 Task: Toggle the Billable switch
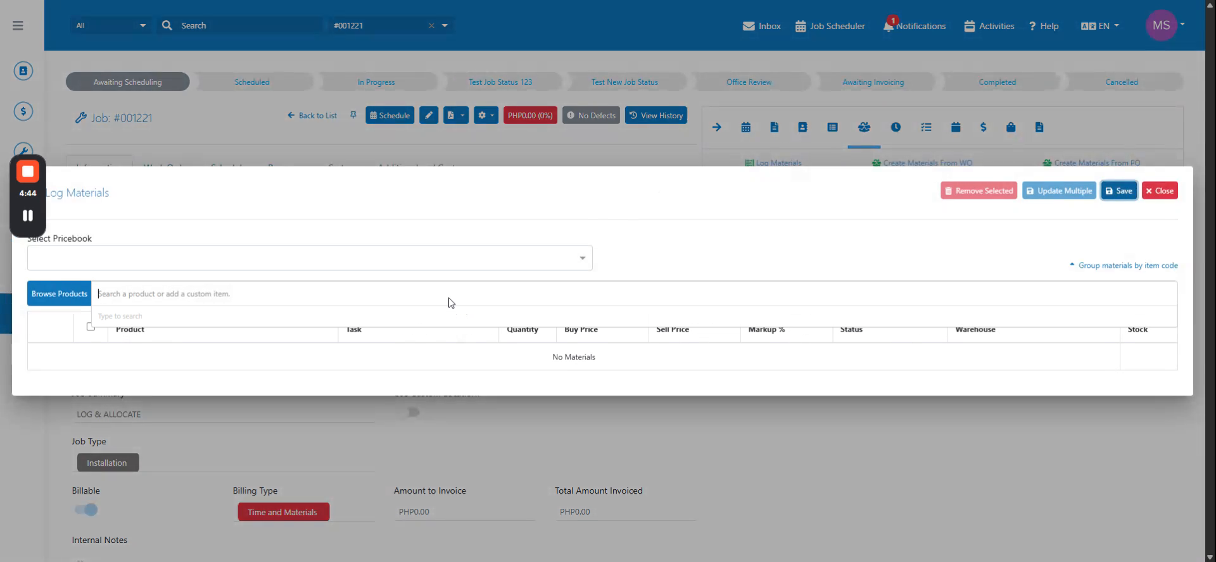tap(86, 509)
